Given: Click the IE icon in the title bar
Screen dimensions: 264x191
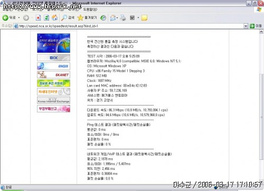Looking at the screenshot, I should tap(2, 3).
